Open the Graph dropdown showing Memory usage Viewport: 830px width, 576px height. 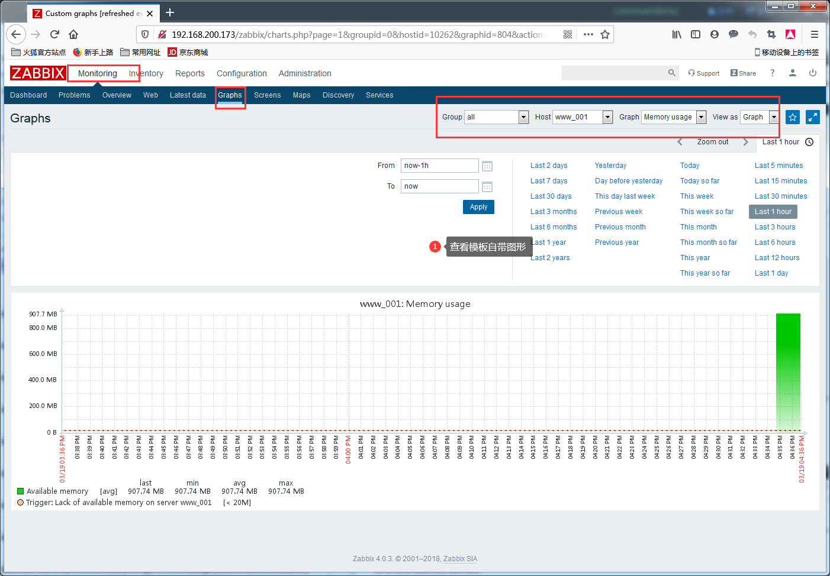pyautogui.click(x=674, y=117)
